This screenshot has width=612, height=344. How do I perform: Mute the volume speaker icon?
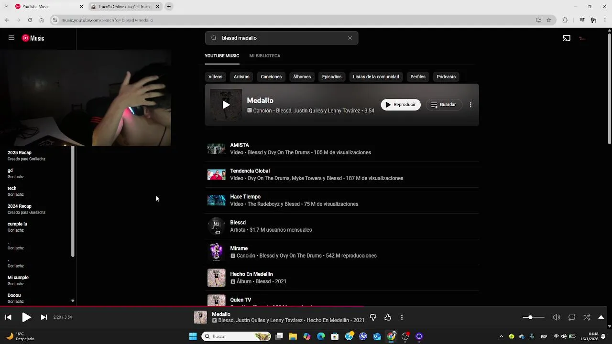[x=557, y=317]
